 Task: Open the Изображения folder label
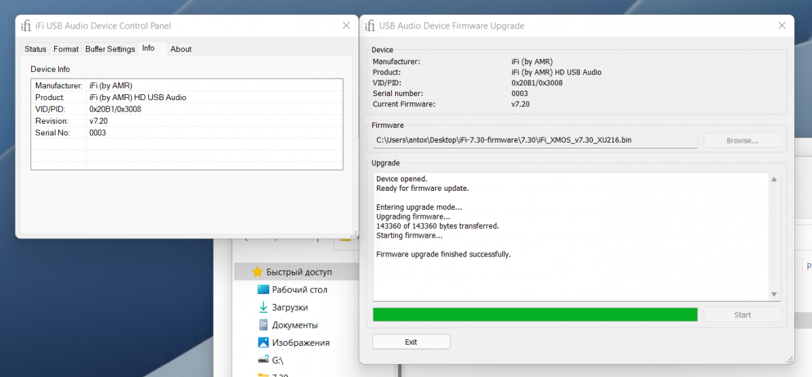tap(301, 342)
